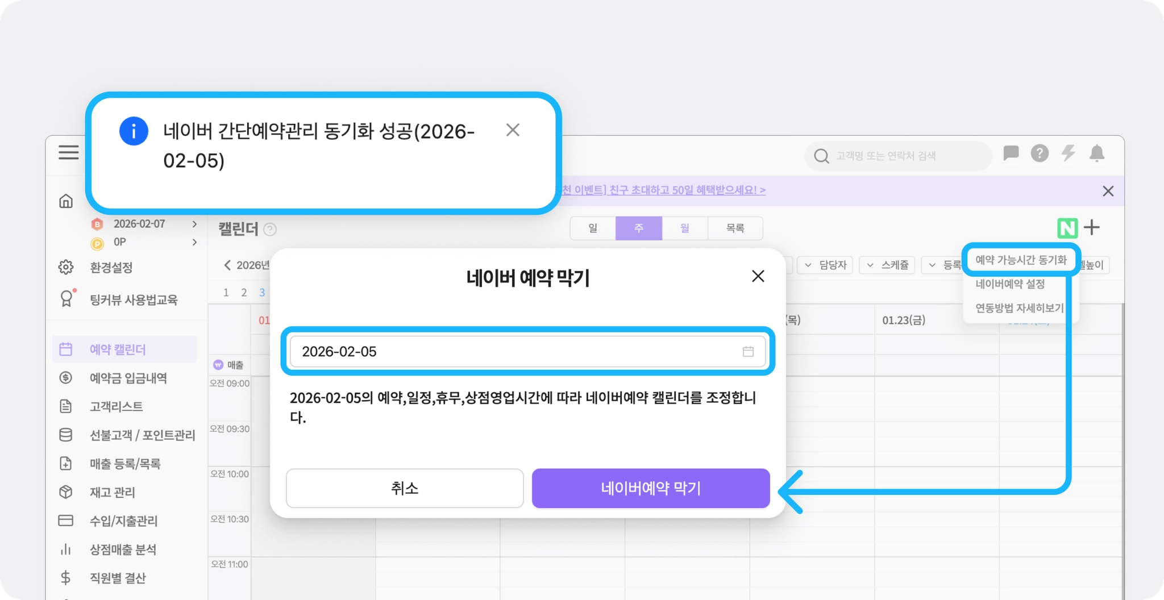Go to previous week with left chevron
The width and height of the screenshot is (1164, 600).
[227, 265]
